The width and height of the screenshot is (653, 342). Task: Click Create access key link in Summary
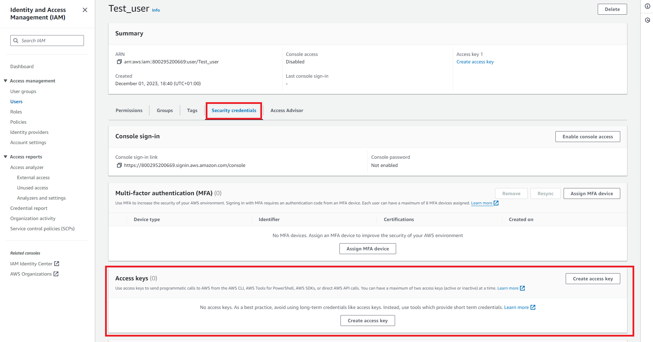pyautogui.click(x=475, y=62)
